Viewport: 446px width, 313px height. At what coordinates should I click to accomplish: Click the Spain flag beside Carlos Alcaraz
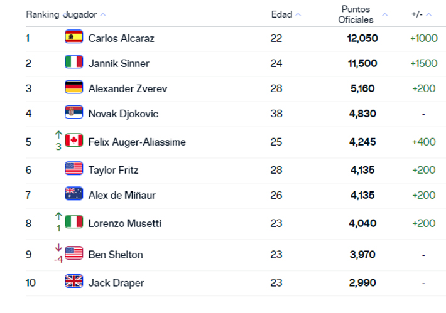click(73, 37)
